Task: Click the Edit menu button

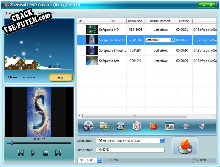Action: coord(61,78)
